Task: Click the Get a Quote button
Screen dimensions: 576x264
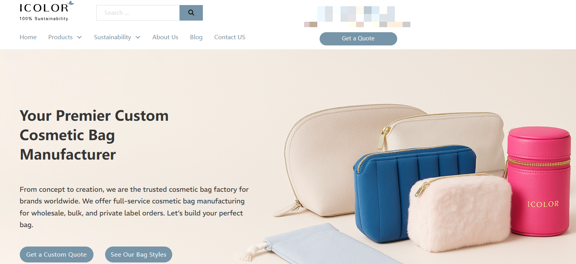Action: [358, 38]
